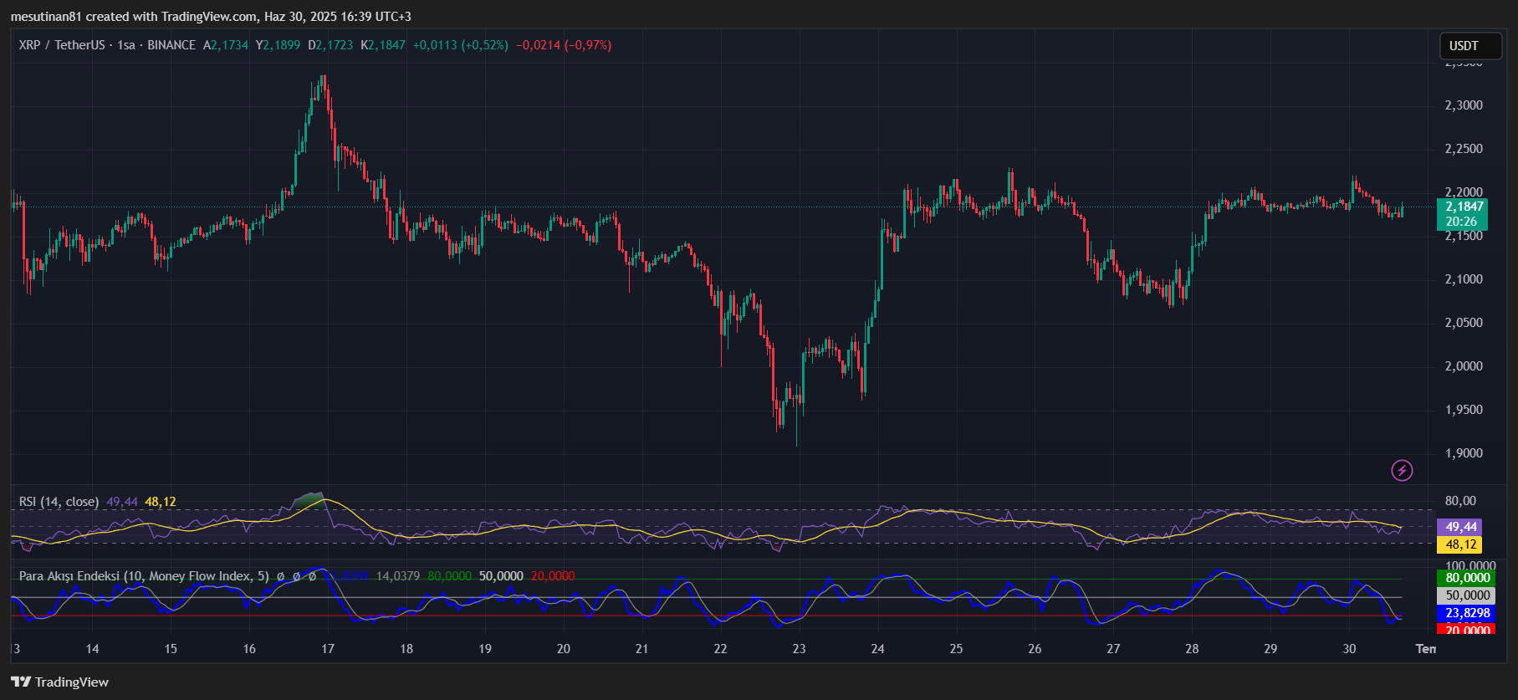1518x700 pixels.
Task: Click the date label 20 on time axis
Action: coord(564,649)
